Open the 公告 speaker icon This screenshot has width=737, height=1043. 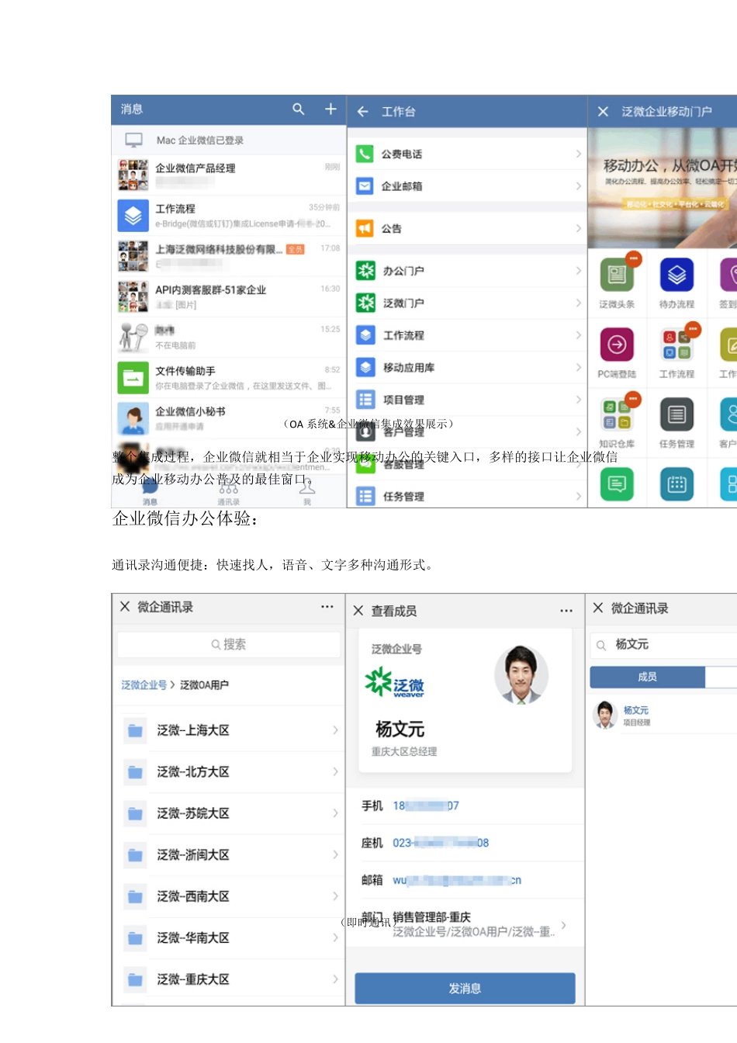tap(365, 228)
